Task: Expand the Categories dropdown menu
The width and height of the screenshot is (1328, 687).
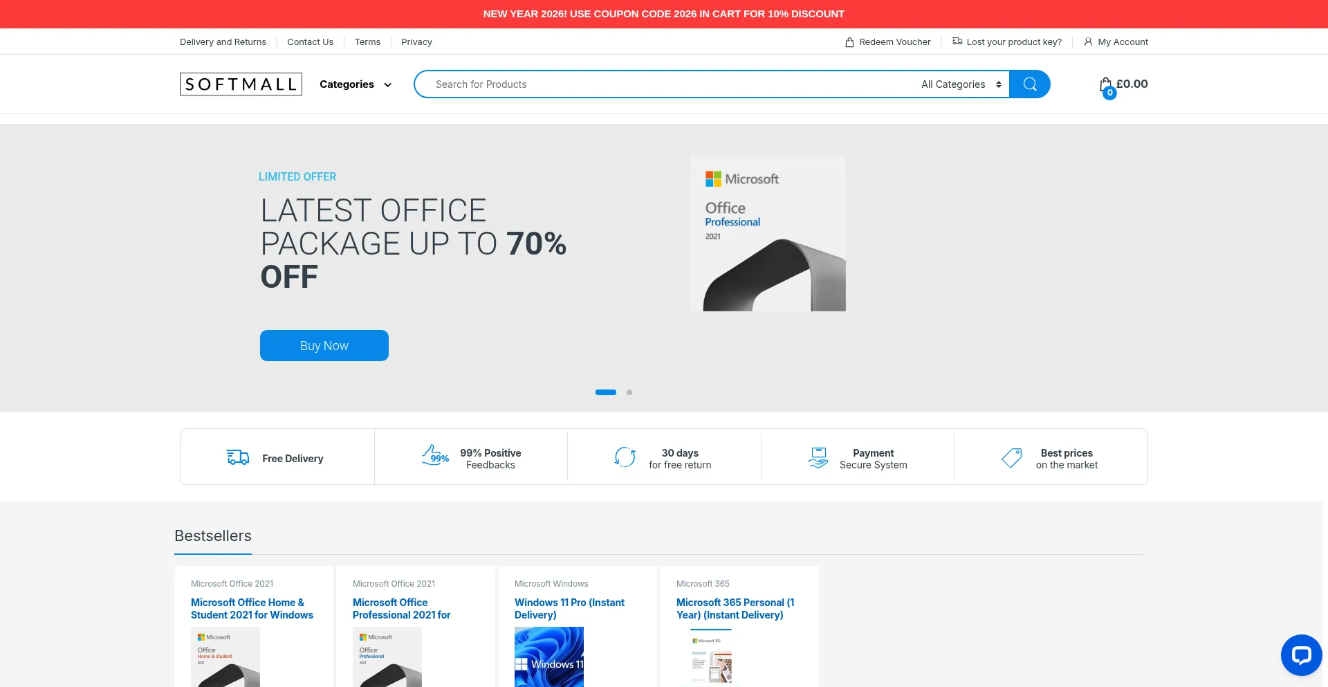Action: 356,84
